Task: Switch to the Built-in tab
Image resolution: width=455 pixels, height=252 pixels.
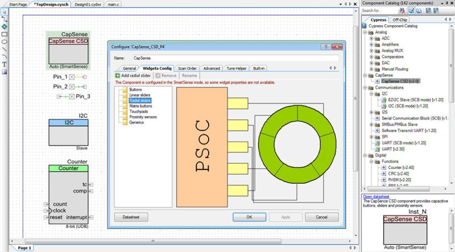Action: click(259, 68)
